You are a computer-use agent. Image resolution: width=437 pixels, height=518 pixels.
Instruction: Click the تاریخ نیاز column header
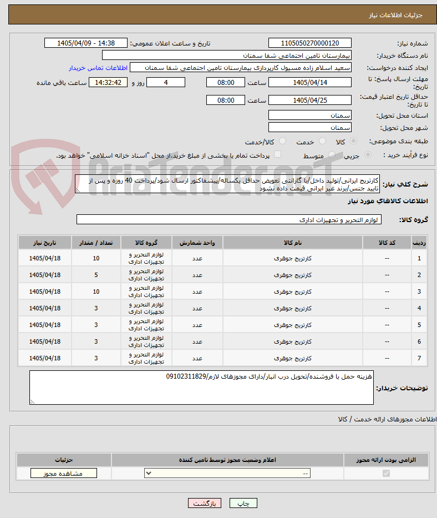click(x=45, y=243)
